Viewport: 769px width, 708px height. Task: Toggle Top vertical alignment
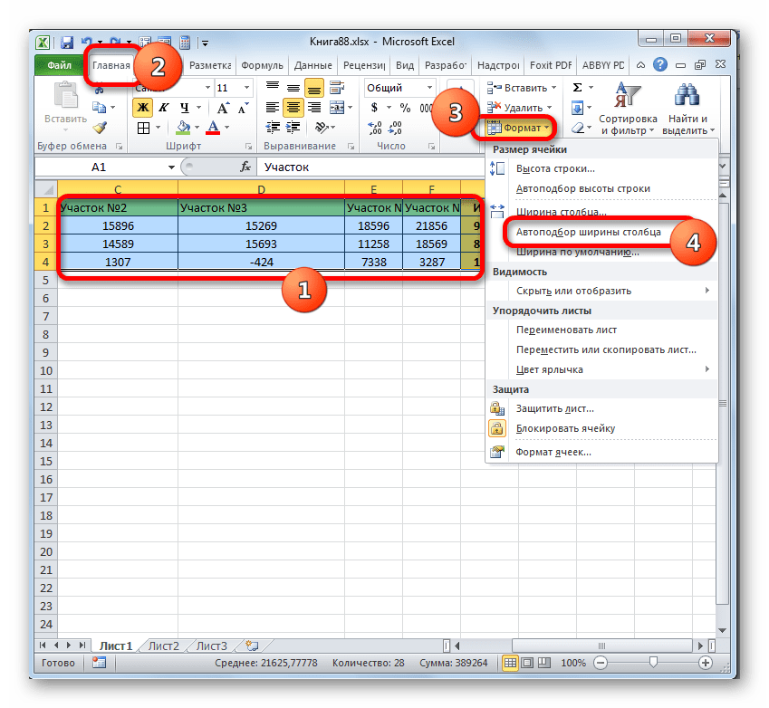point(273,88)
